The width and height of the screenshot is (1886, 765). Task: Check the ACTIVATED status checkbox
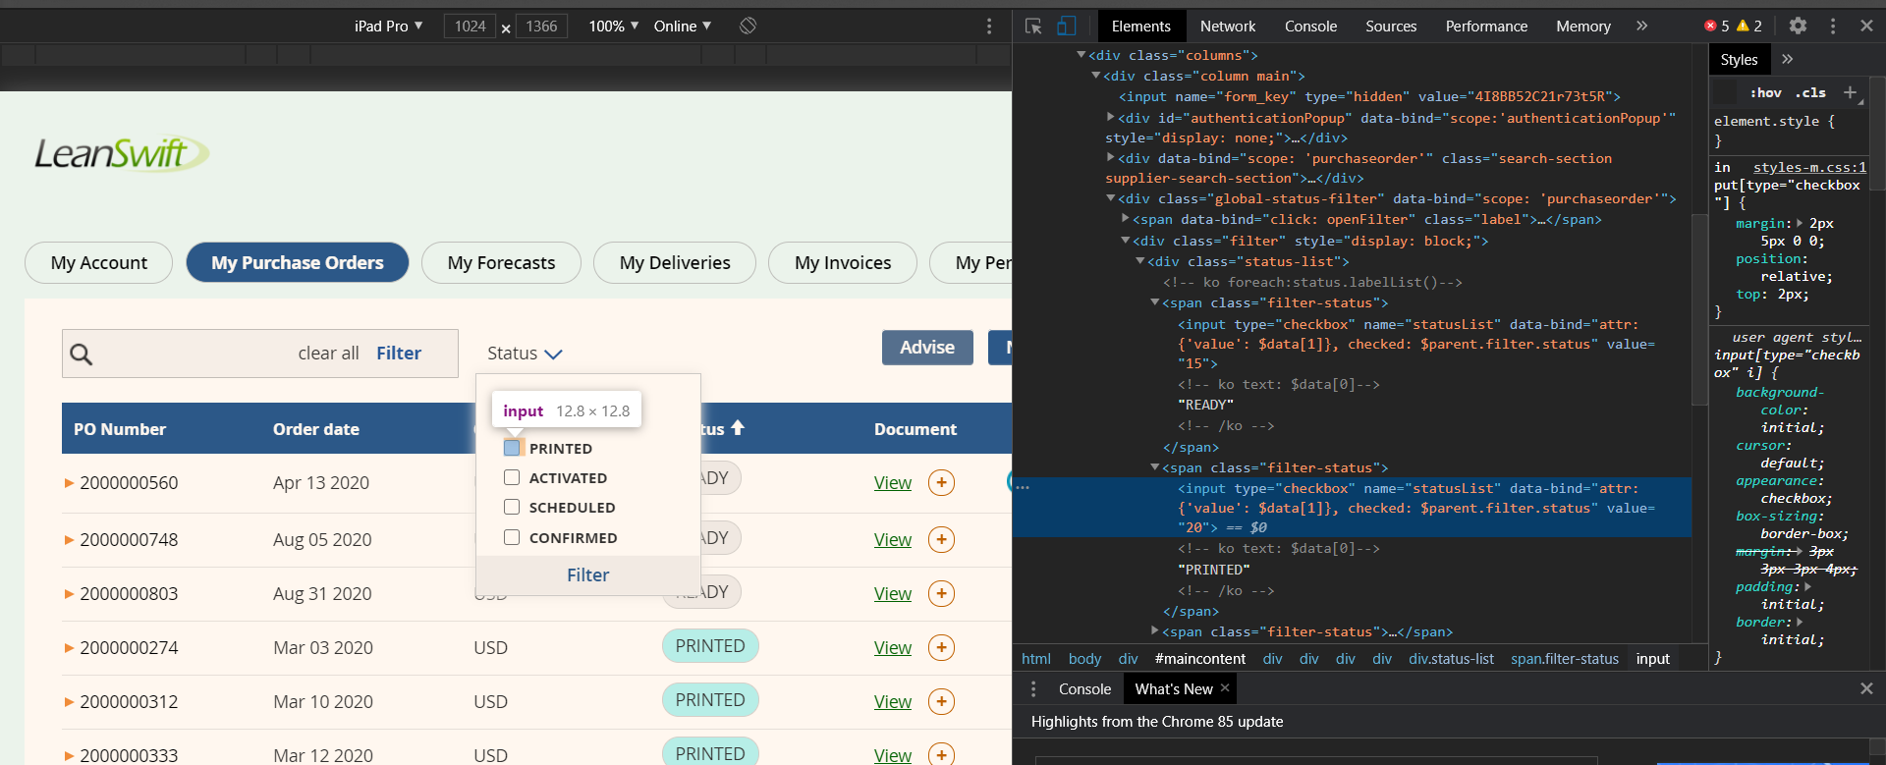[x=512, y=477]
